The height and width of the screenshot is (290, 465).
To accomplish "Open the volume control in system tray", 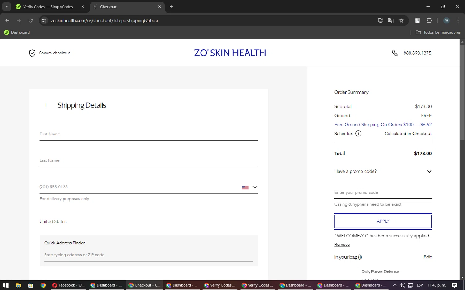I will tap(402, 285).
